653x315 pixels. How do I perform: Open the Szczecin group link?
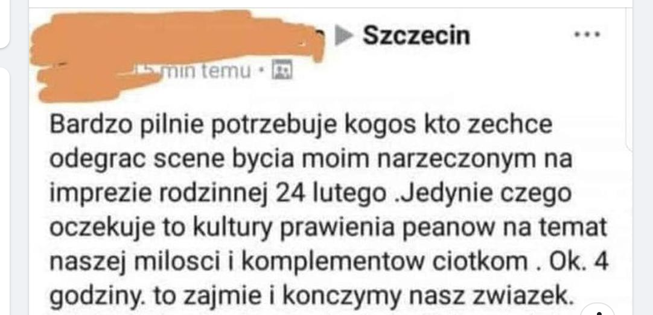[416, 36]
